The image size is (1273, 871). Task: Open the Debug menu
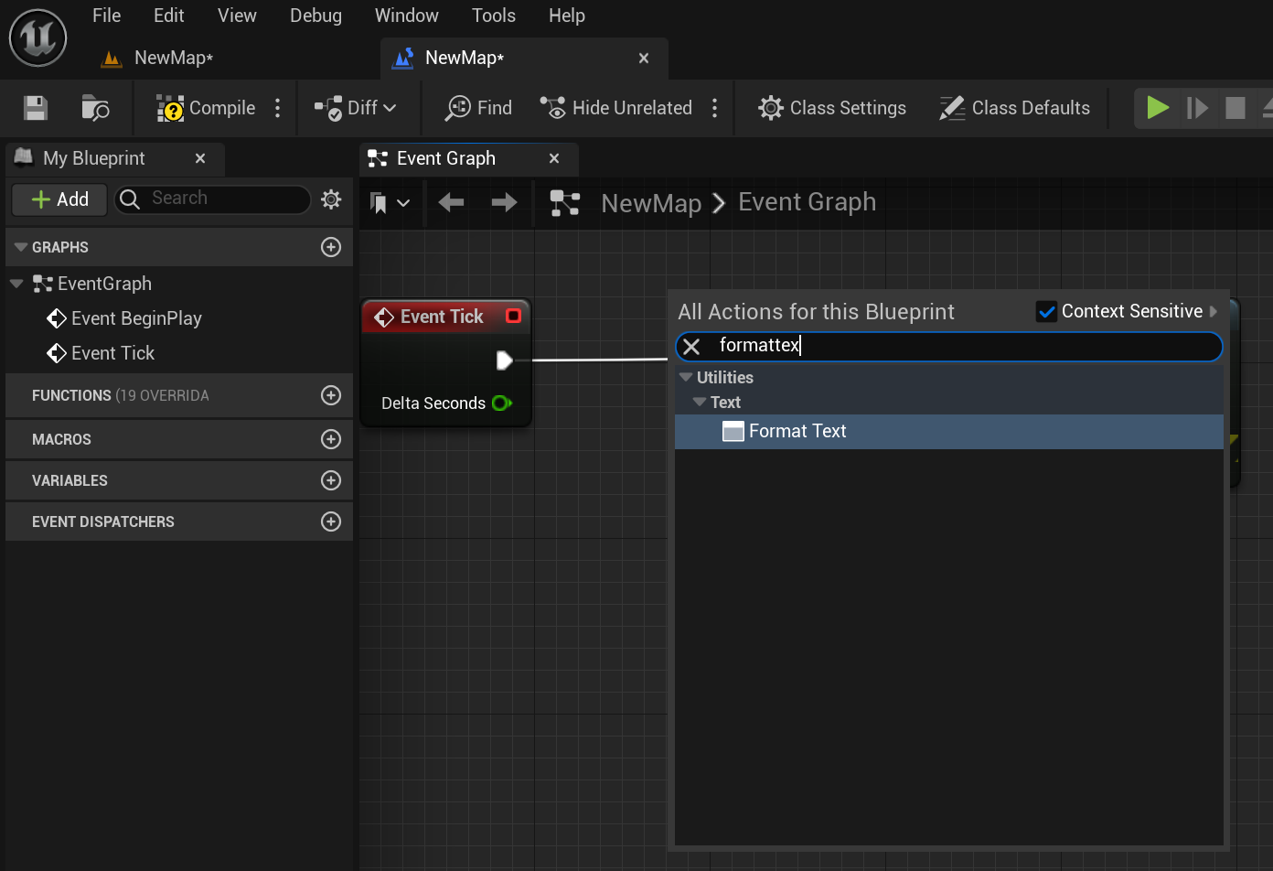point(316,16)
